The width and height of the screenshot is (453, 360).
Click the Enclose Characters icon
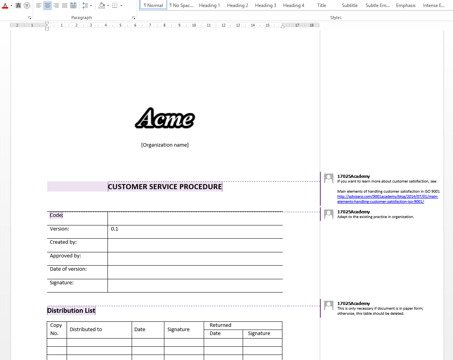[26, 5]
